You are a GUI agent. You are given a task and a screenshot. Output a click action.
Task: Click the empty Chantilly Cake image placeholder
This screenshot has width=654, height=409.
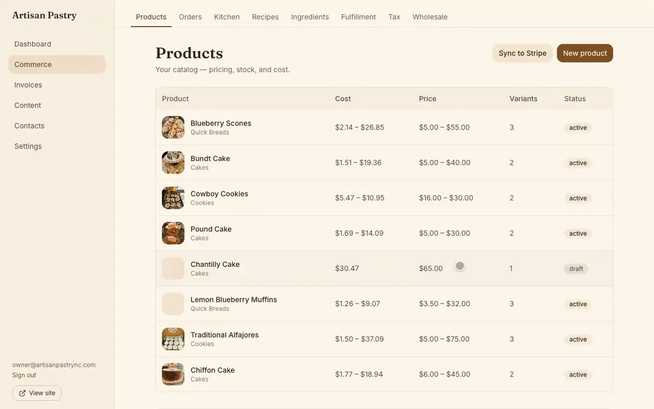[173, 269]
